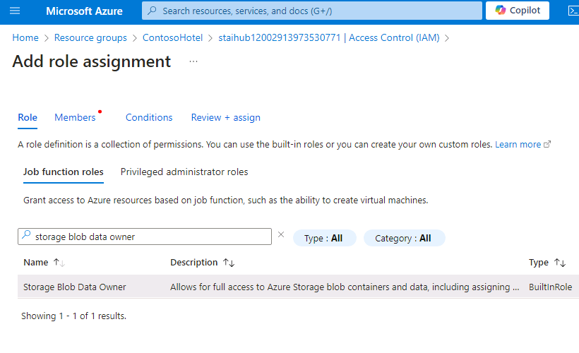Image resolution: width=579 pixels, height=353 pixels.
Task: Click the global search magnifier icon
Action: click(152, 11)
